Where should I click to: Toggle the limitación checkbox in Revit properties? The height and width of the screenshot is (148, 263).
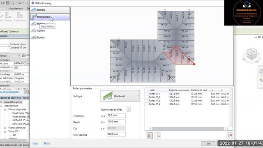[16, 67]
